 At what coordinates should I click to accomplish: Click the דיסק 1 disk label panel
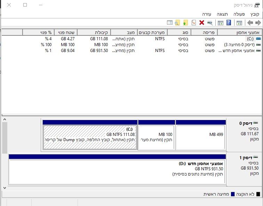(244, 169)
